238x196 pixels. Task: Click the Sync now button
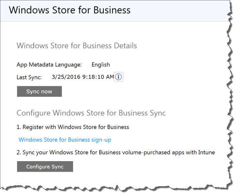[39, 91]
